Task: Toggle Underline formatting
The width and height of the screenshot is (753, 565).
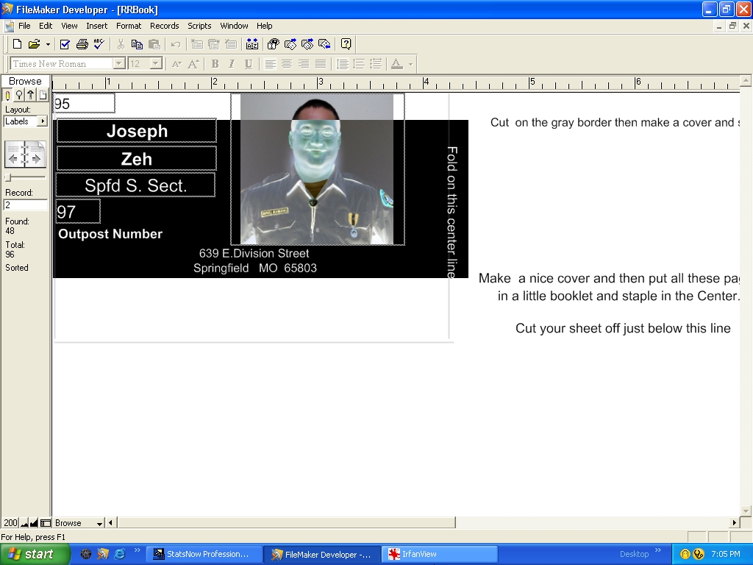Action: 249,64
